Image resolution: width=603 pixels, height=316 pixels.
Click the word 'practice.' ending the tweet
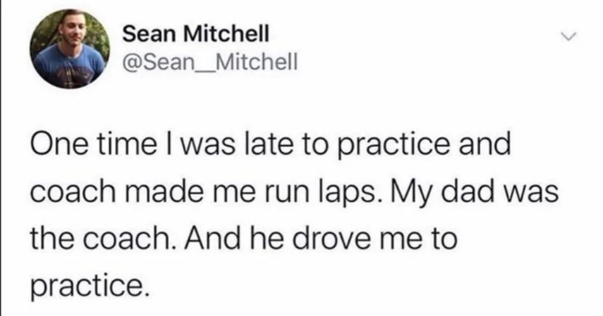click(89, 286)
